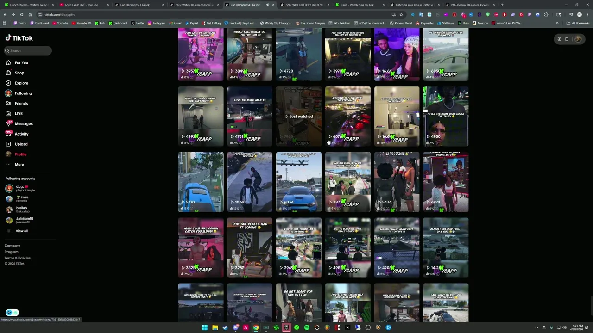This screenshot has height=333, width=593.
Task: Switch to the Grinch Stream browser tab
Action: pos(29,5)
